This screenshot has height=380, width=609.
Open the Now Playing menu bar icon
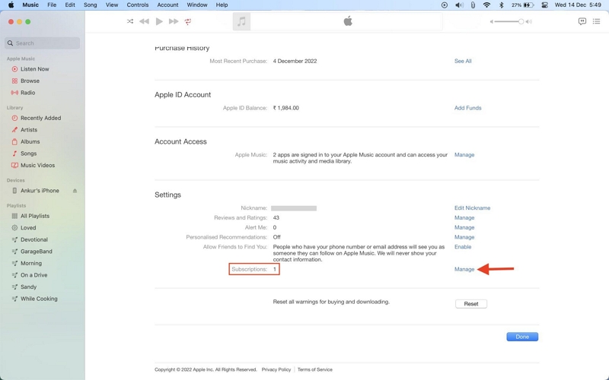(x=445, y=5)
